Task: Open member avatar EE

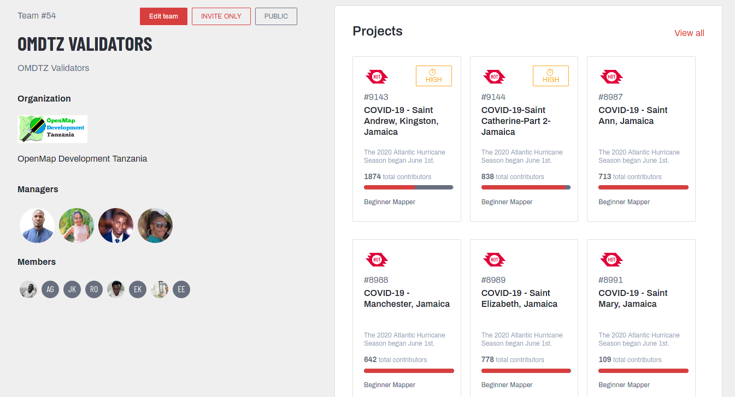Action: (x=181, y=289)
